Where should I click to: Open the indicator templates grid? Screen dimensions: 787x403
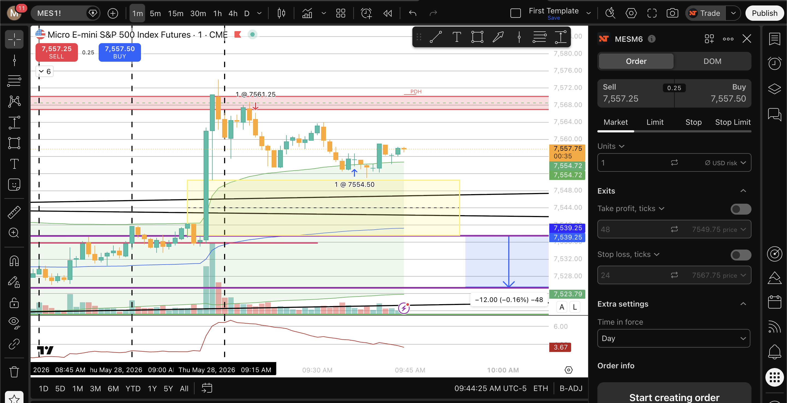[x=340, y=13]
